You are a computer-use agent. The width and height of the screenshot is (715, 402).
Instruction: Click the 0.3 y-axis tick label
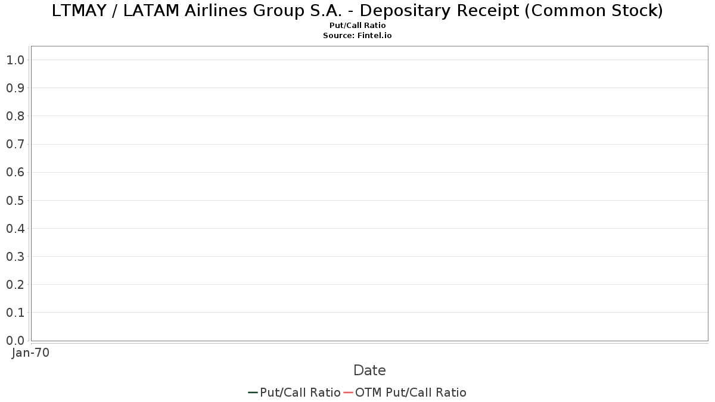(15, 257)
